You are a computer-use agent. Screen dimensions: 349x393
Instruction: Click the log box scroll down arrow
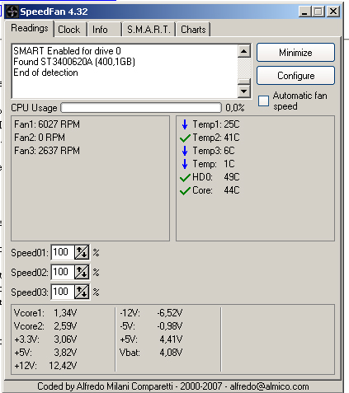pos(244,91)
